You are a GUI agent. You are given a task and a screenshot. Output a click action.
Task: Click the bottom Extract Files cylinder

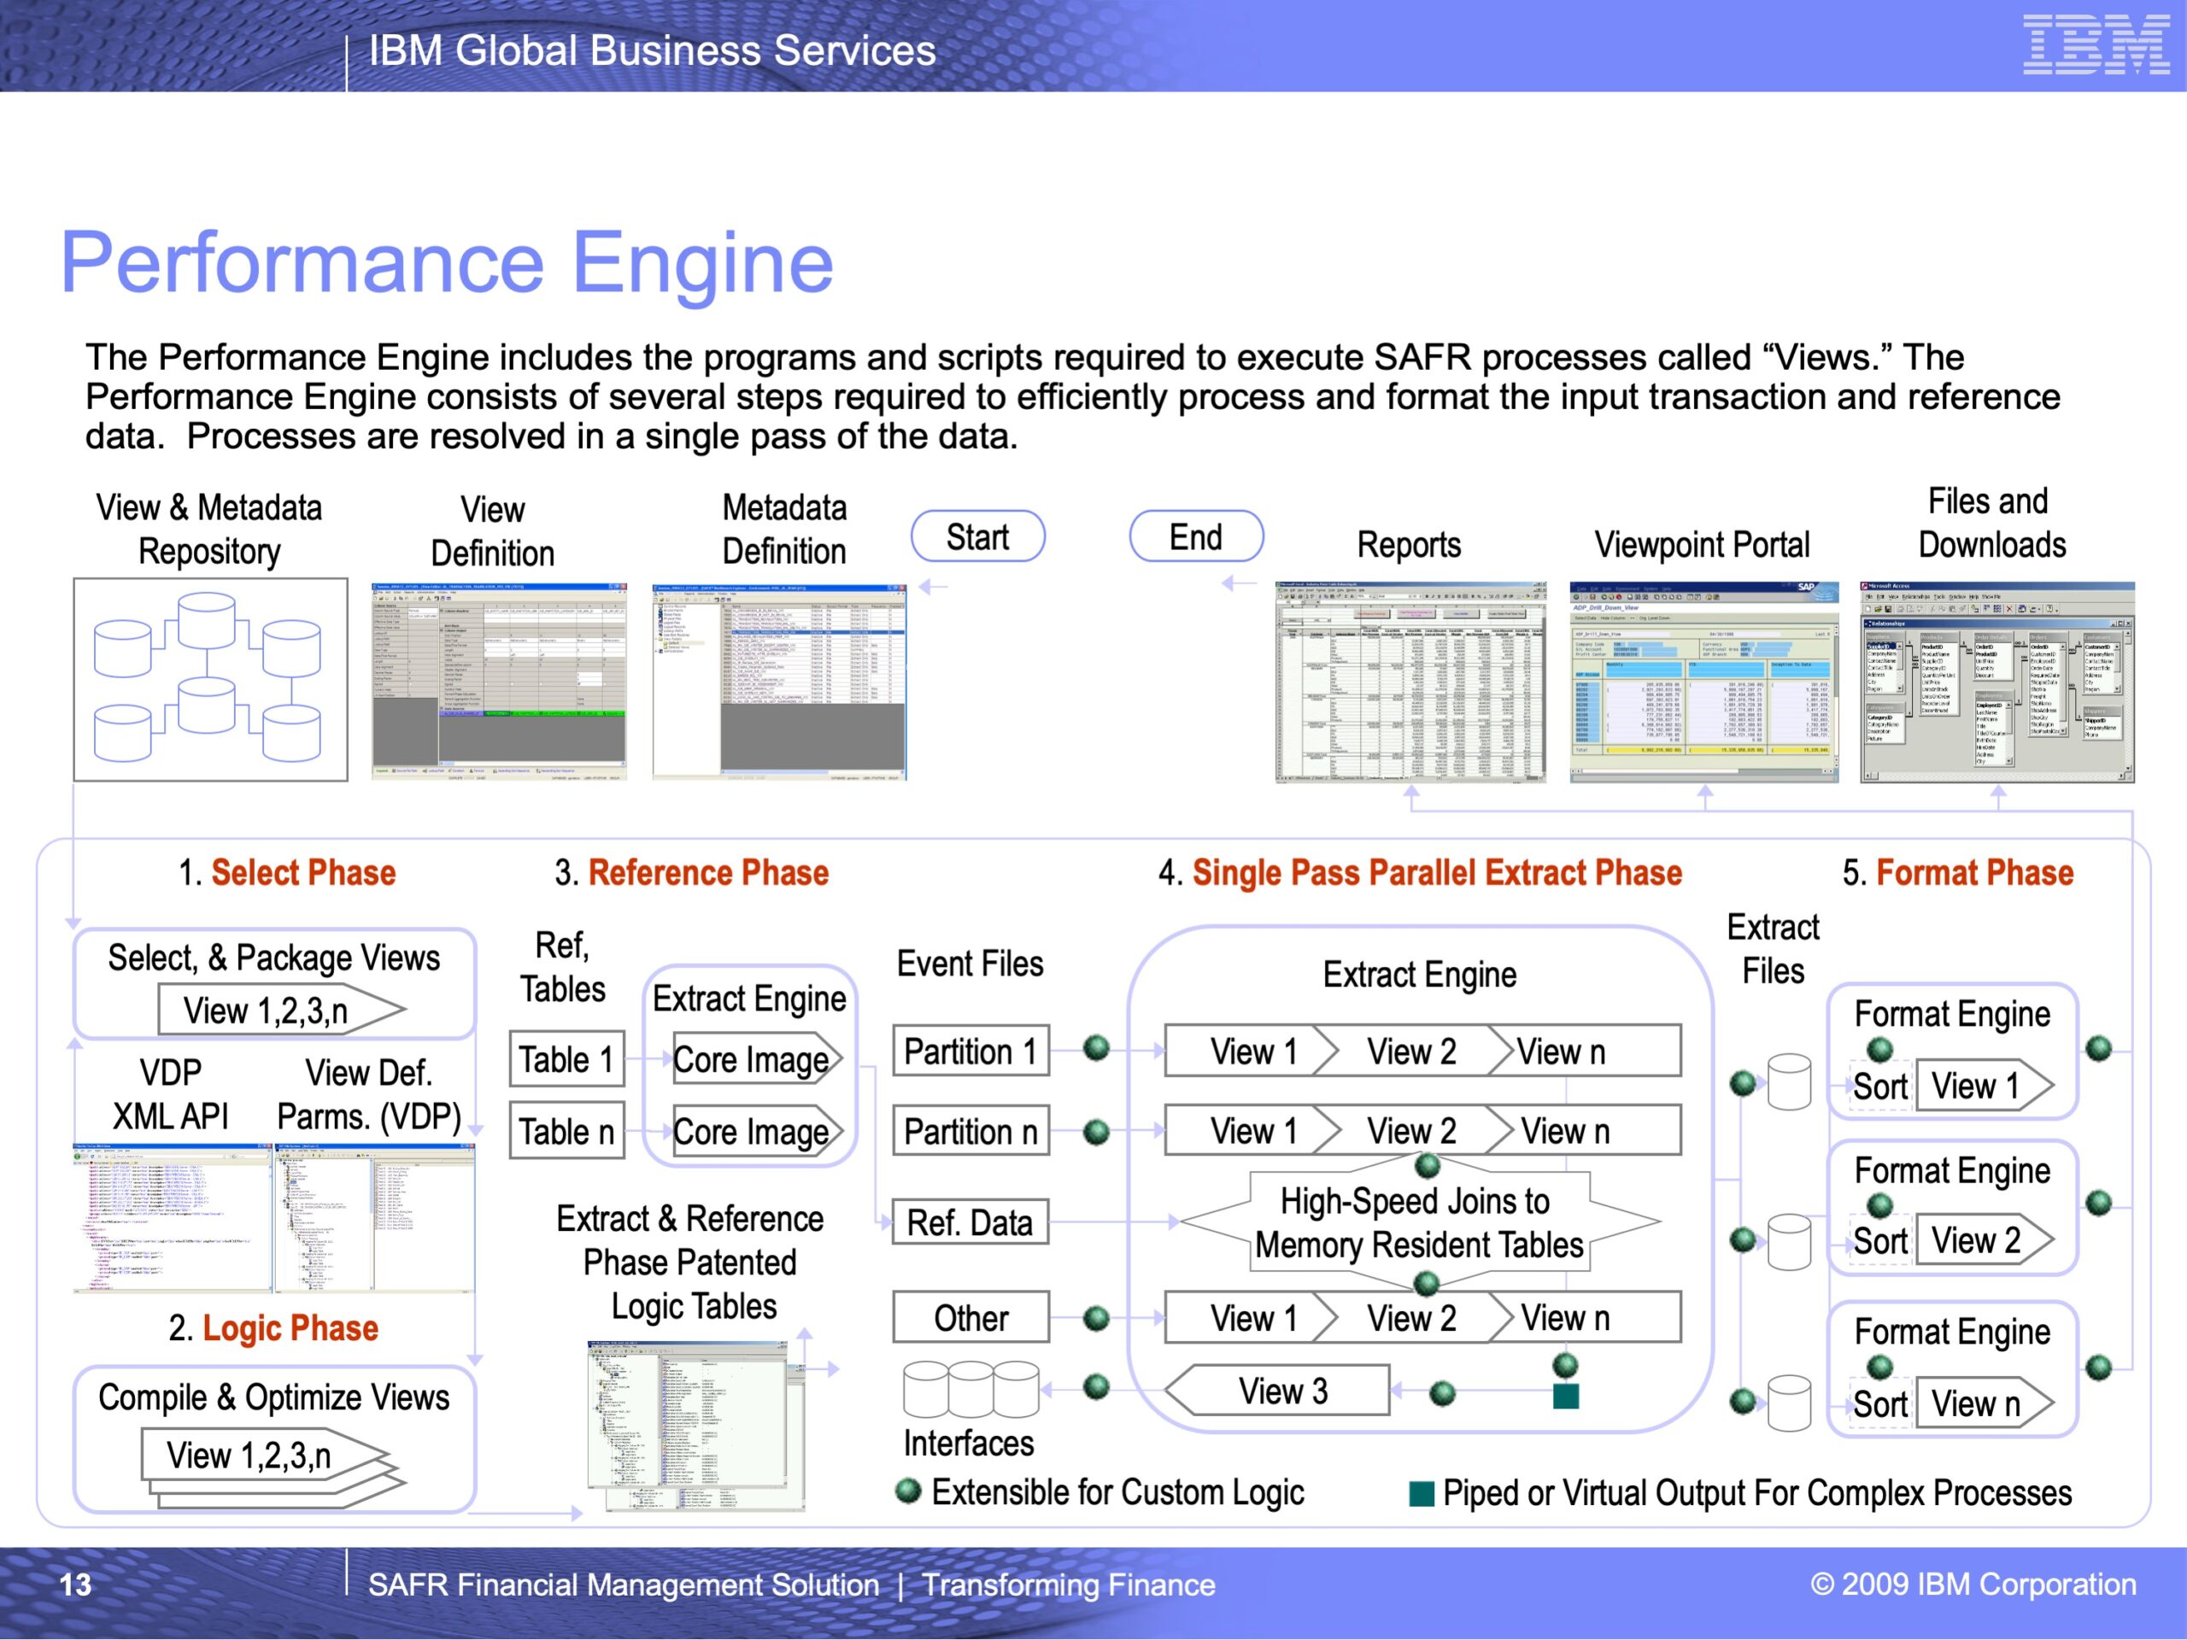(x=1790, y=1403)
